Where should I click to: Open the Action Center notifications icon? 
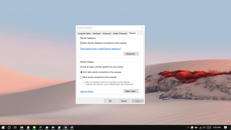tap(226, 127)
